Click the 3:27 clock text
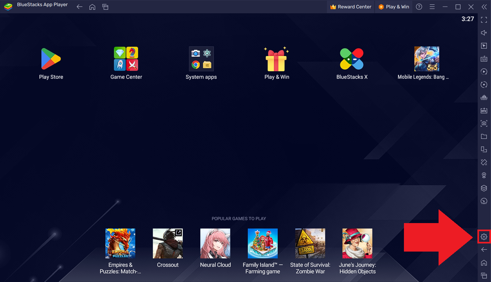 [468, 19]
